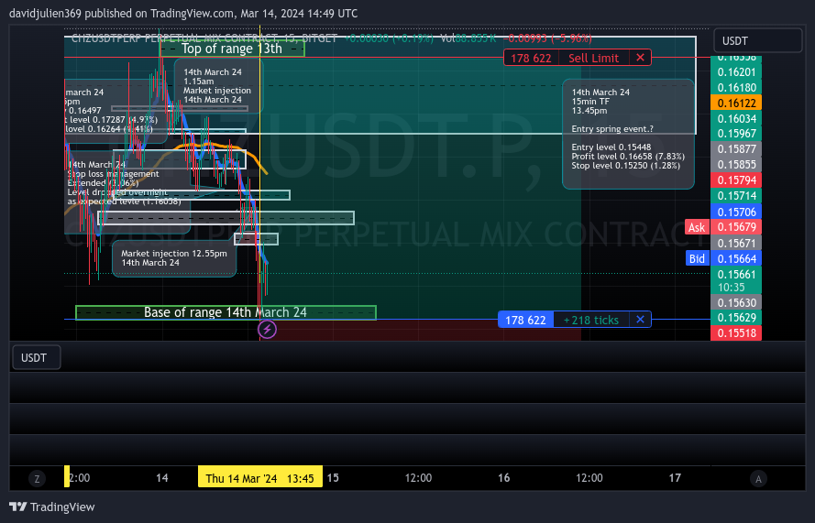This screenshot has width=815, height=523.
Task: Select the 0.15967 price label
Action: [736, 134]
